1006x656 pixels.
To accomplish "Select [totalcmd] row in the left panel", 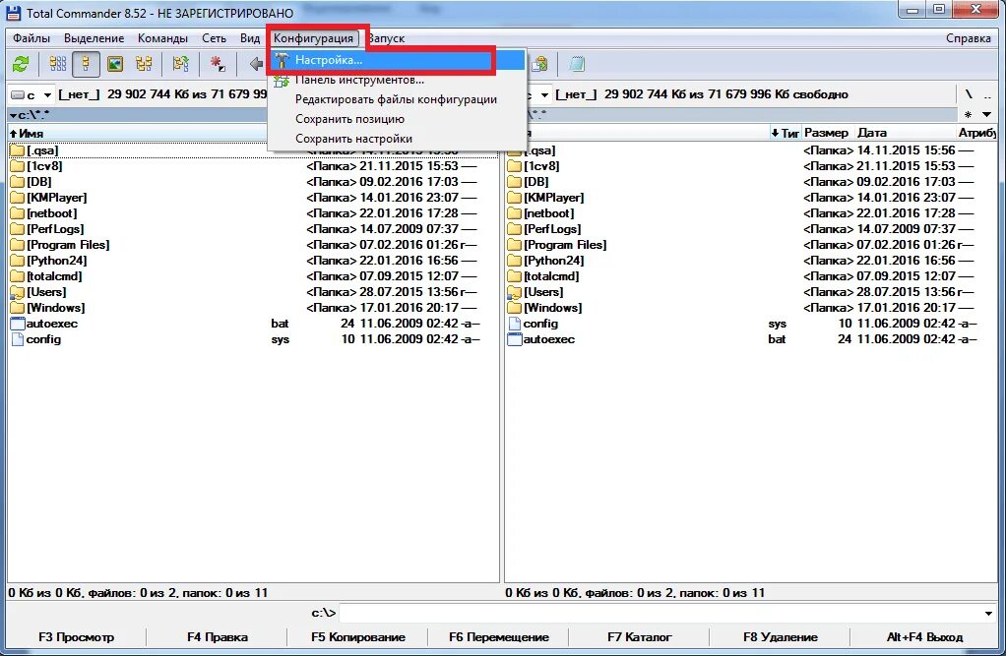I will click(x=253, y=276).
